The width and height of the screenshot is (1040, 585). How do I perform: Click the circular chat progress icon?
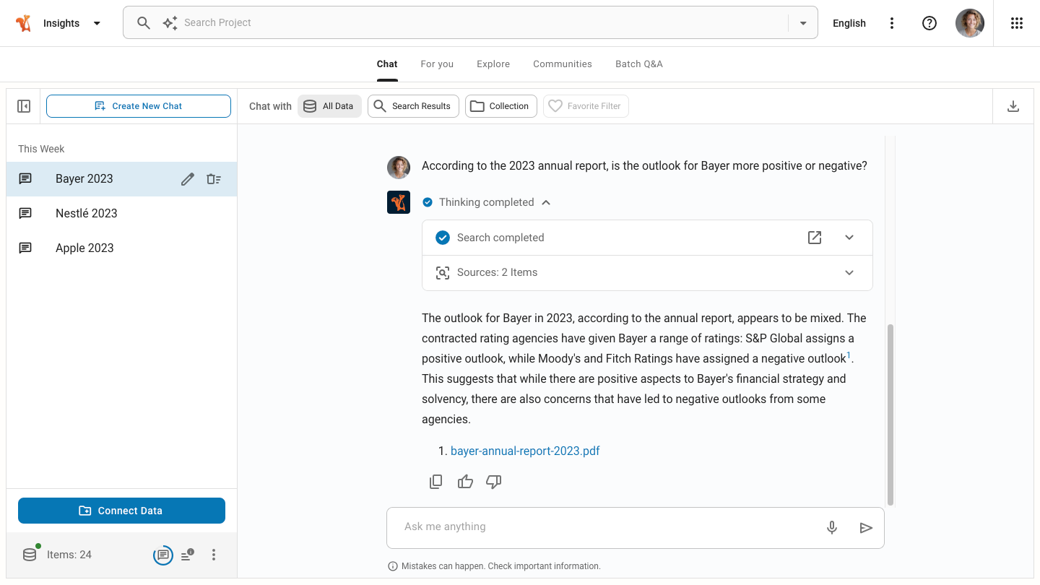point(163,555)
